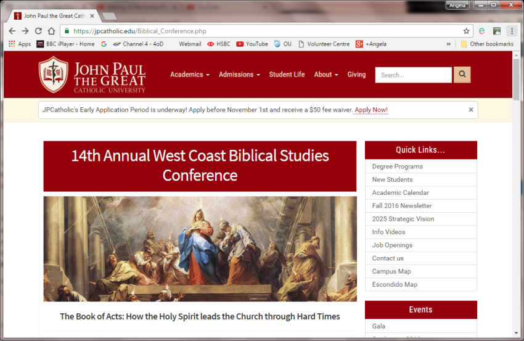Open Campus Map quick link
524x341 pixels.
click(420, 271)
